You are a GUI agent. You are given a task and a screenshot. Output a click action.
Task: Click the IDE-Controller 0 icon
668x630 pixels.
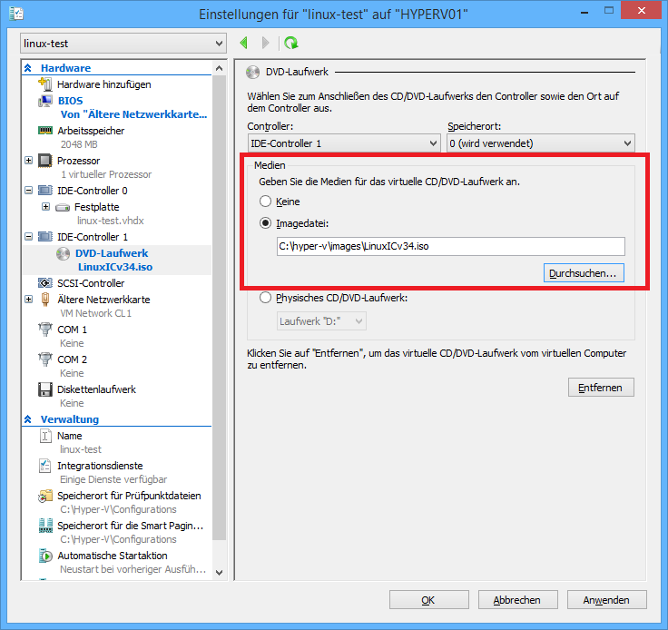pos(45,191)
